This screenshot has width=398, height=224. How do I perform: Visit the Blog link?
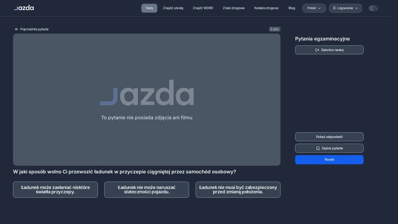click(x=292, y=8)
